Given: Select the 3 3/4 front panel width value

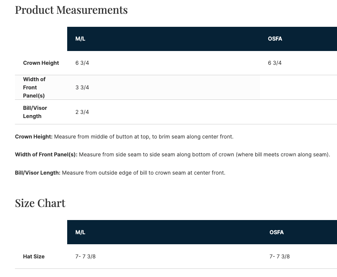Looking at the screenshot, I should pos(82,87).
